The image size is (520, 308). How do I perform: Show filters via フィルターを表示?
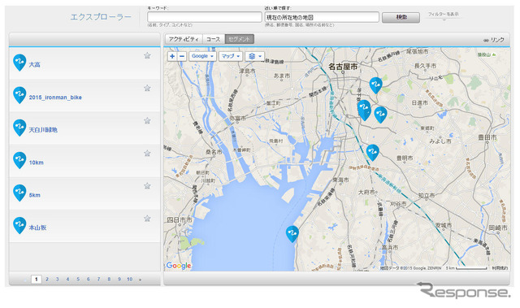point(444,15)
